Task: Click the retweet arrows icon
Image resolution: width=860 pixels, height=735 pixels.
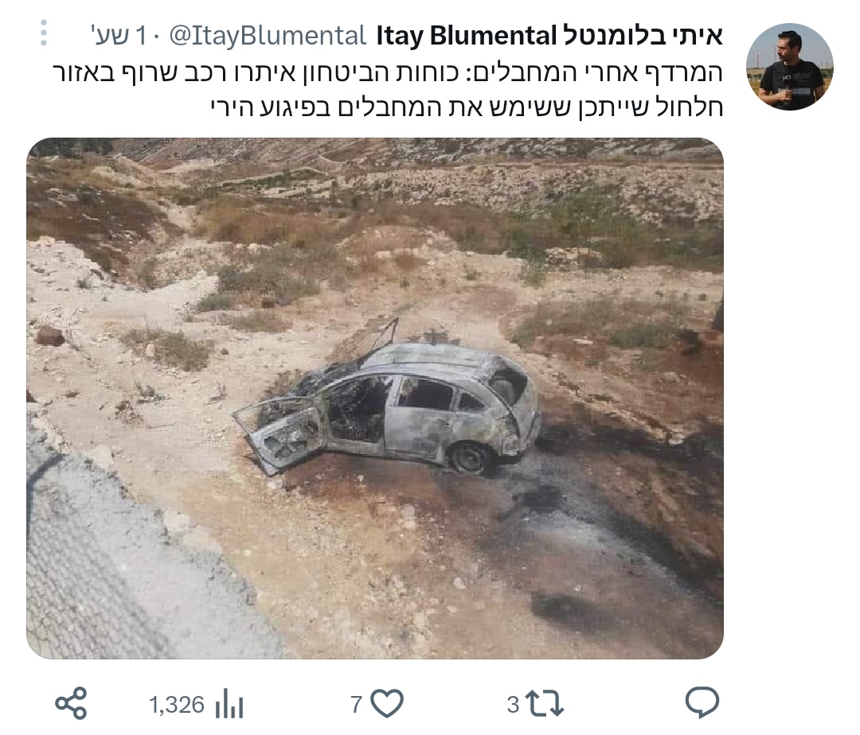Action: pyautogui.click(x=544, y=703)
